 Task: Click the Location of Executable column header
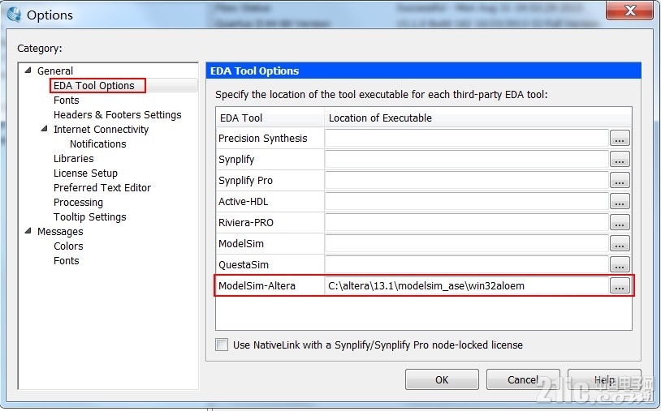[x=478, y=118]
